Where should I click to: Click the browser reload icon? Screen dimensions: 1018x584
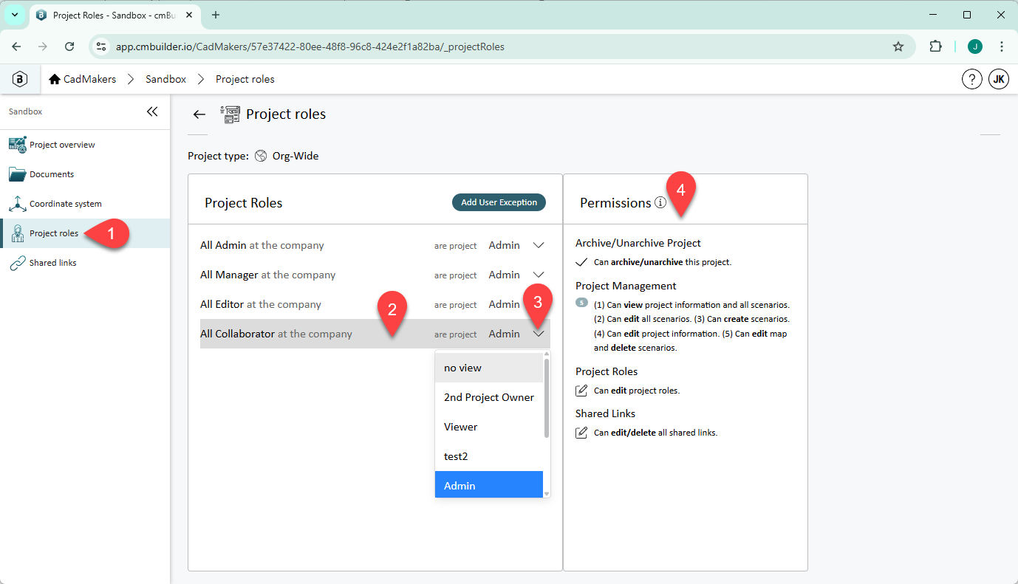point(69,47)
